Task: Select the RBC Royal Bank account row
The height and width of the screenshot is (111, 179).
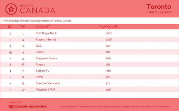Action: pos(89,33)
